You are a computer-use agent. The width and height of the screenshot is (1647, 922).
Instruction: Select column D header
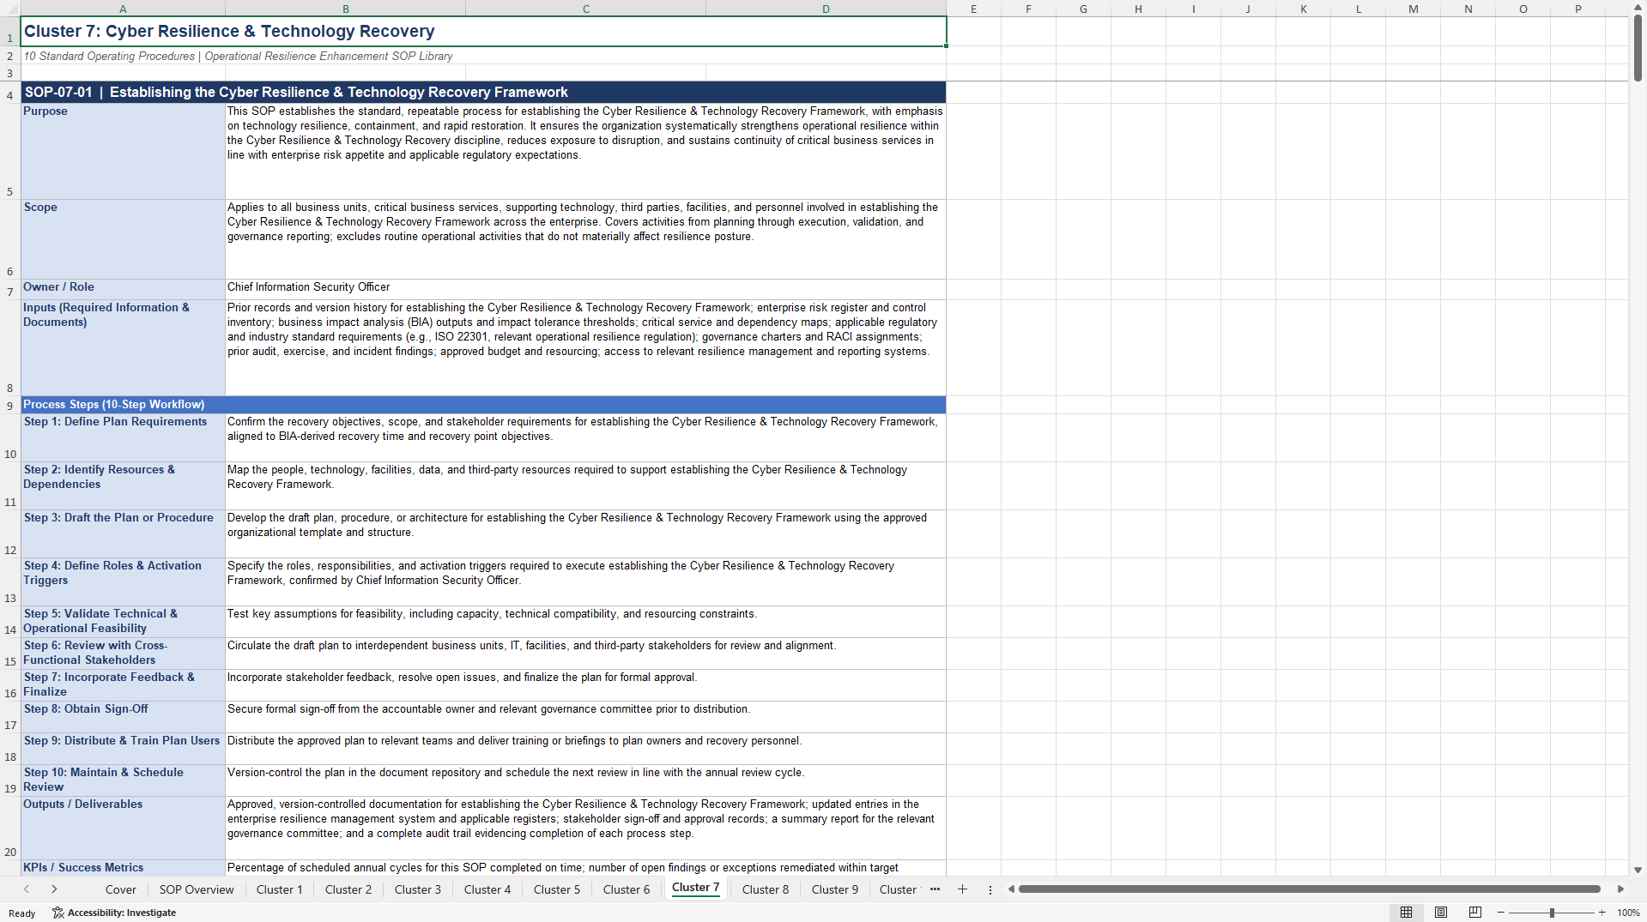click(x=827, y=9)
